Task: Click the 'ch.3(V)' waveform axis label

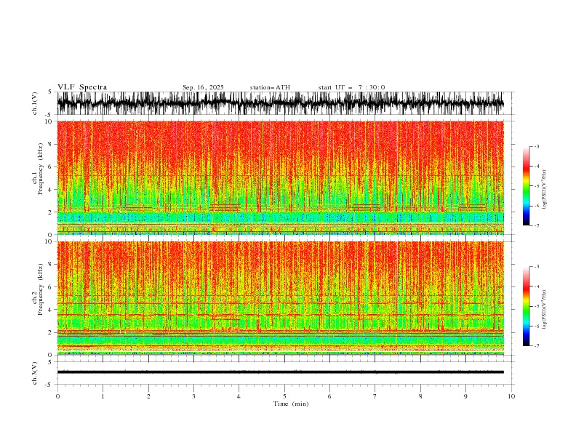Action: [x=35, y=373]
